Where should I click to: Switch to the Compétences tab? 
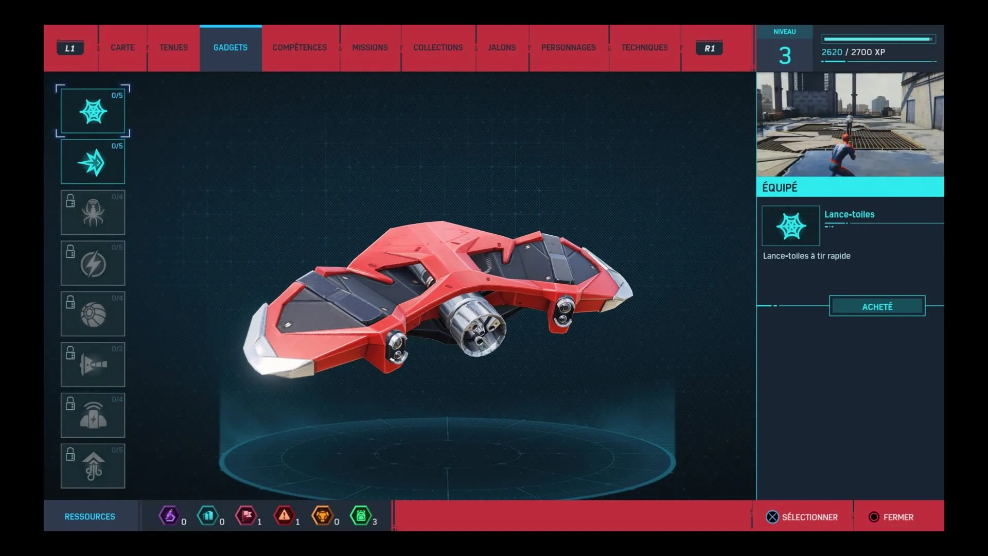pyautogui.click(x=299, y=48)
